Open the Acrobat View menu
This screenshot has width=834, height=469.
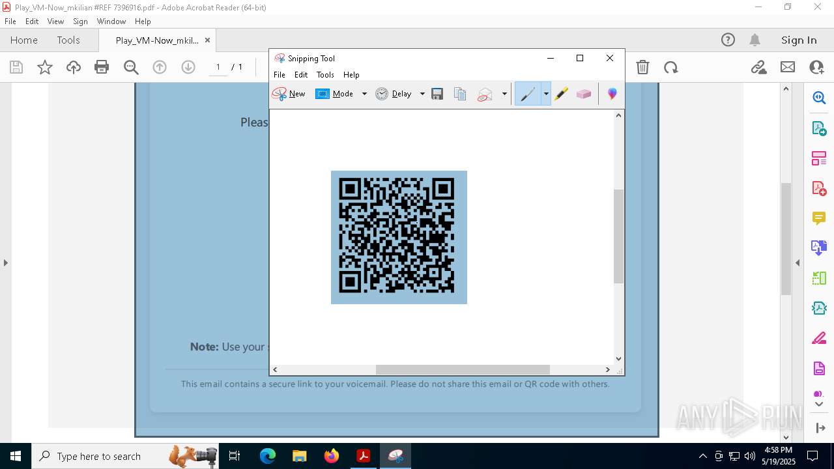[x=55, y=21]
